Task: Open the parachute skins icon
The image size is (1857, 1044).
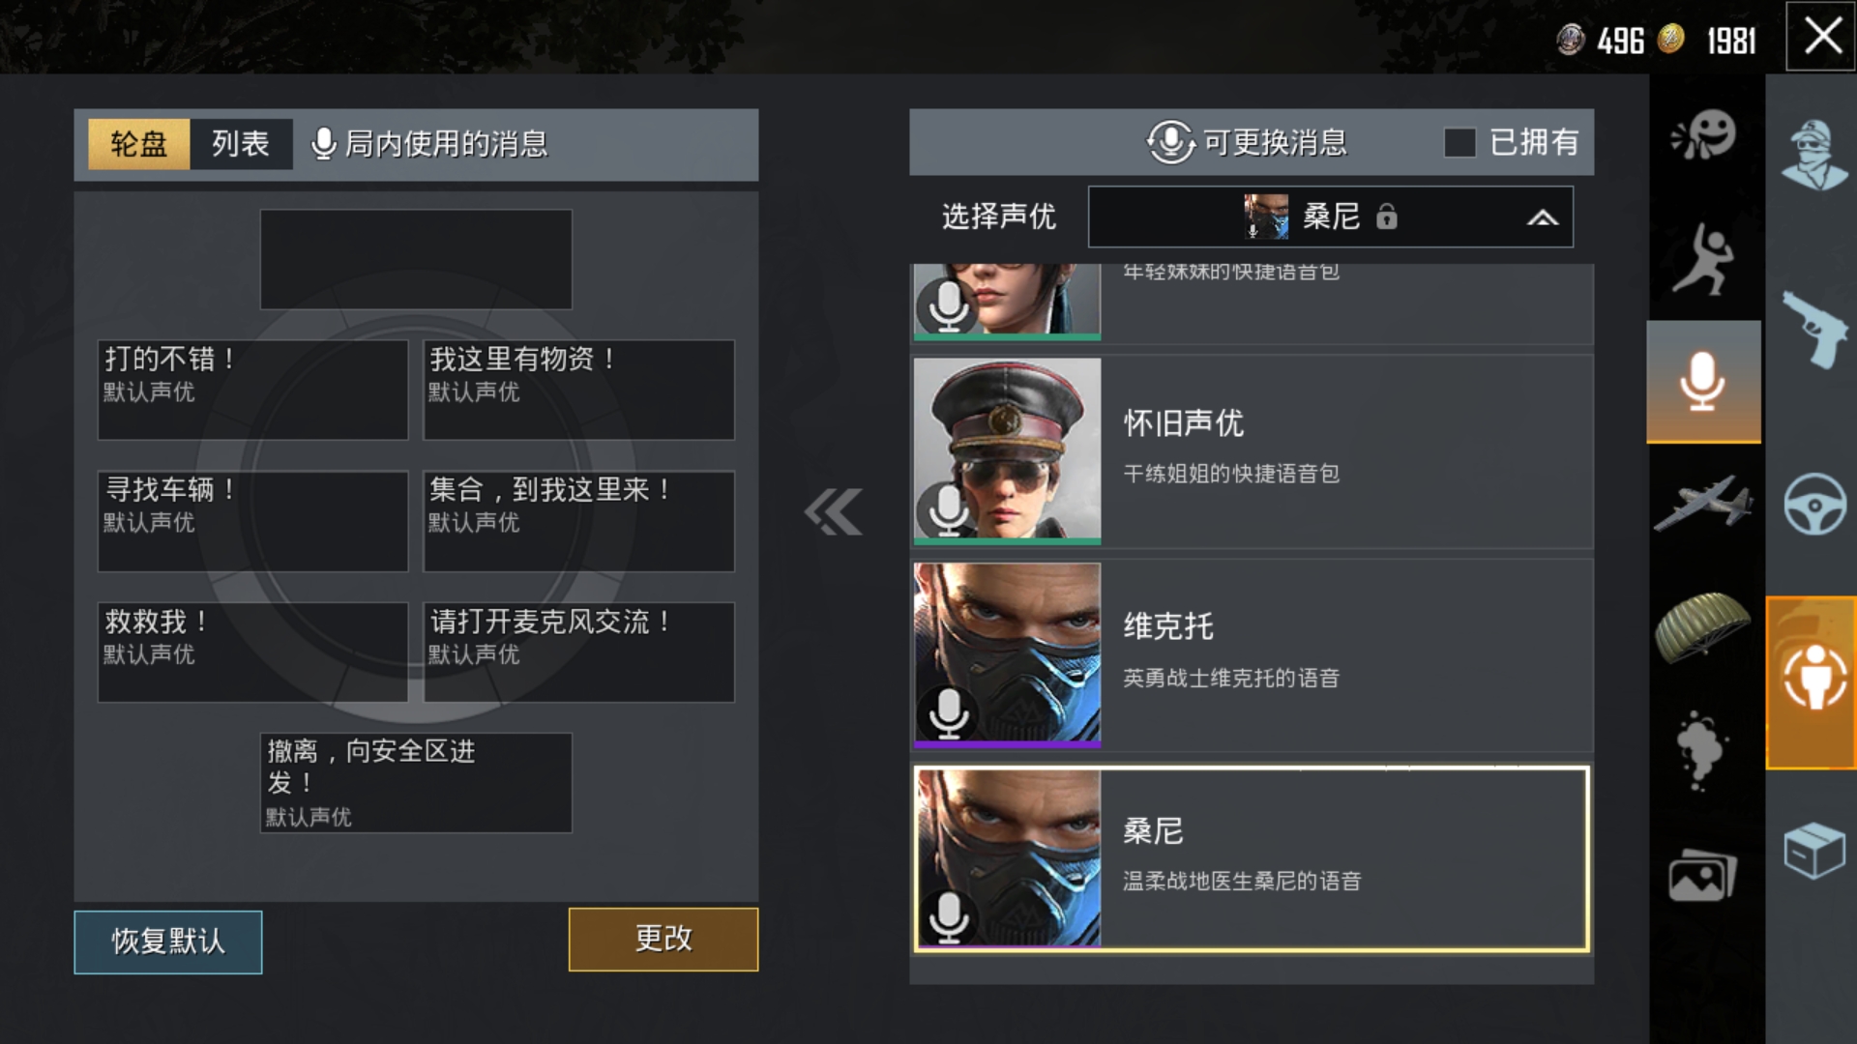Action: tap(1702, 626)
